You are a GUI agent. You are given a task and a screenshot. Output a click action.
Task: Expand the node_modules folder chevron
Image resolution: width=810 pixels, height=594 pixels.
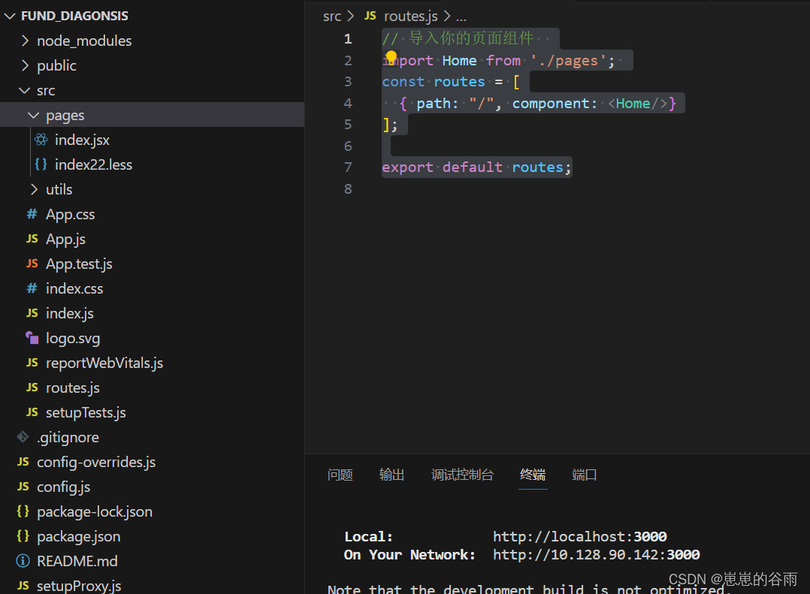25,41
